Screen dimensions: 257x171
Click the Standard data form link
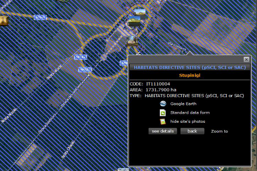[x=190, y=112]
